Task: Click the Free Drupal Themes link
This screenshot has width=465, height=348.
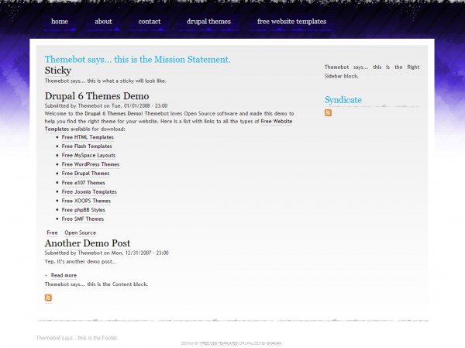Action: click(x=85, y=174)
